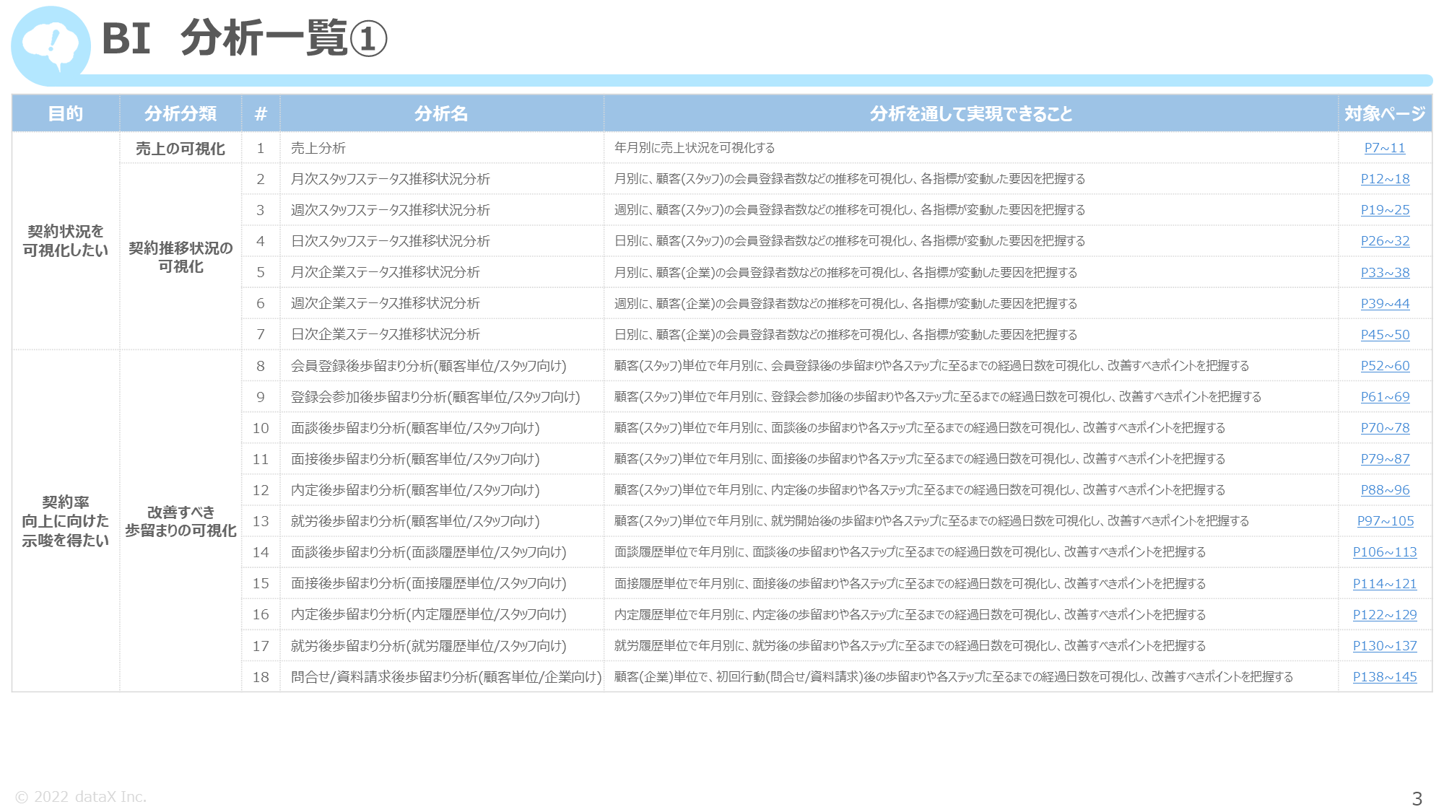Select 内定後歩留まり分析(顧客単位/スタッフ向け) name
This screenshot has height=812, width=1444.
tap(416, 490)
